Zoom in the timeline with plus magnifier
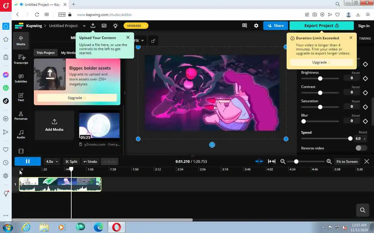The image size is (374, 233). [x=329, y=161]
